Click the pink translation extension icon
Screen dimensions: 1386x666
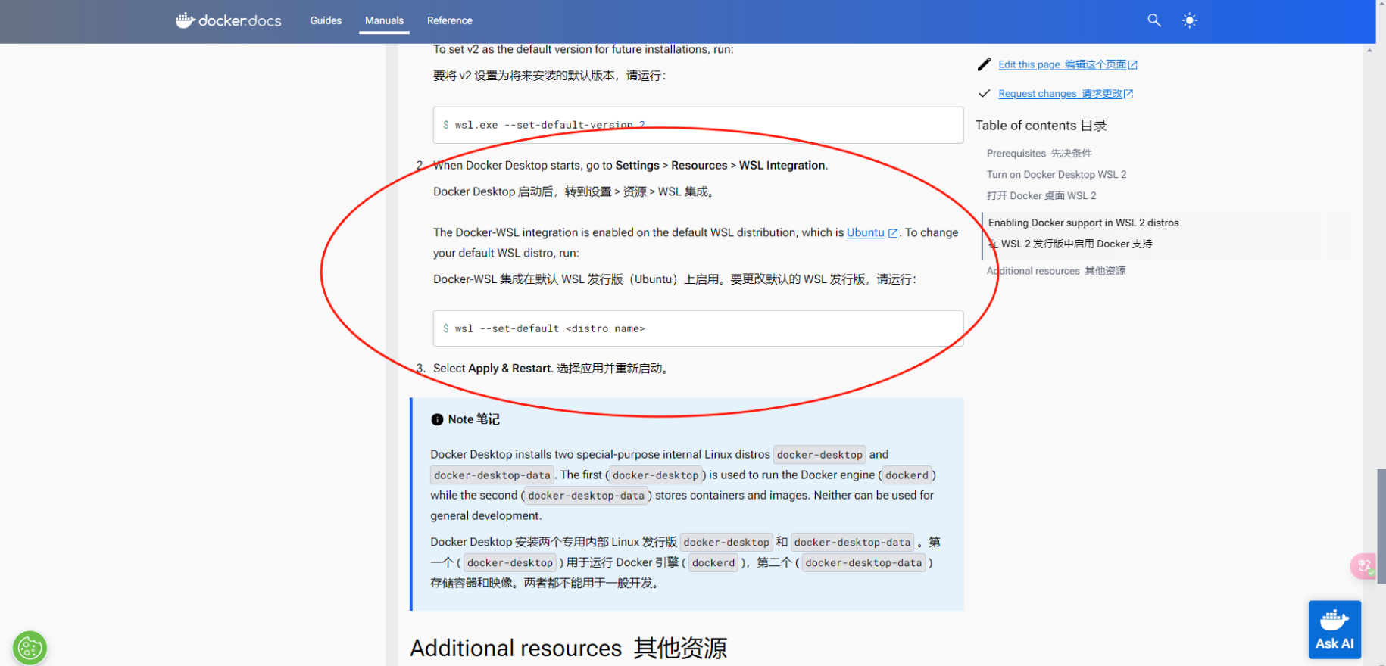click(x=1364, y=566)
